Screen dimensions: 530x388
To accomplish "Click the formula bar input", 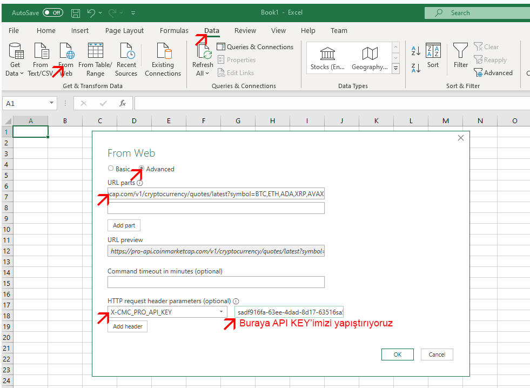I will 332,103.
